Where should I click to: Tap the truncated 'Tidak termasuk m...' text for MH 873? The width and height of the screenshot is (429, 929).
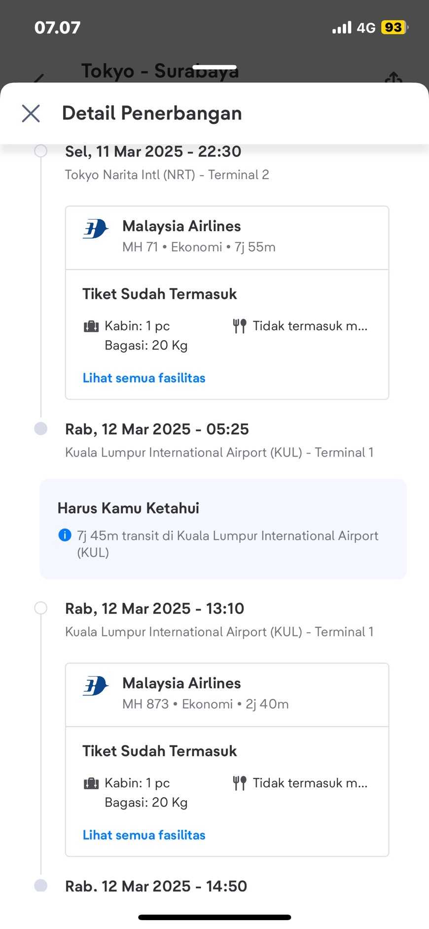[x=310, y=783]
